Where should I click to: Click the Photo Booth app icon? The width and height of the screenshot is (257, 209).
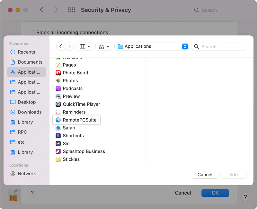pos(58,73)
